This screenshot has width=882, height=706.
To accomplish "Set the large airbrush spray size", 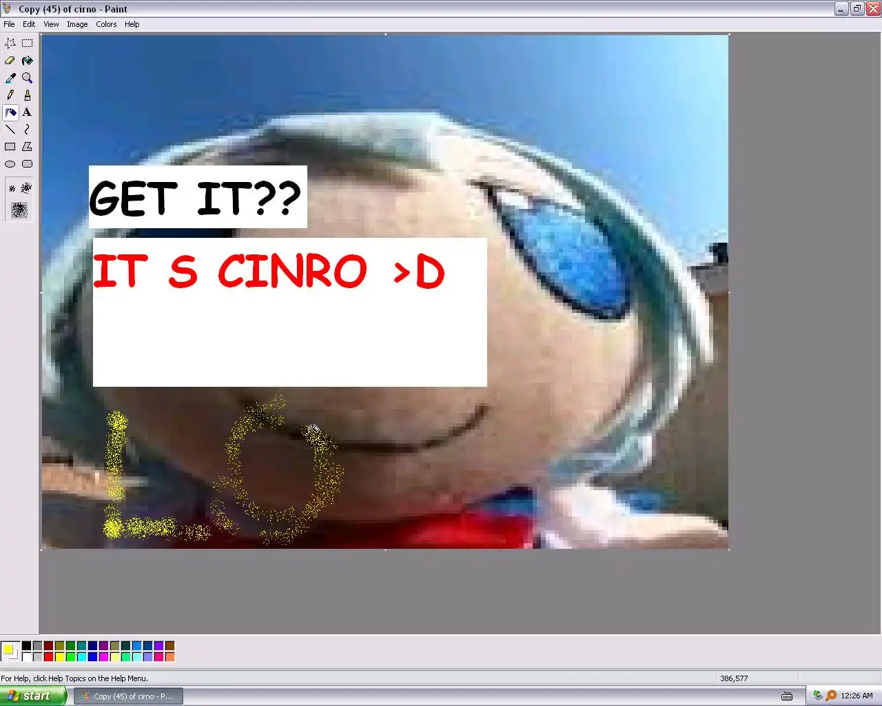I will click(19, 210).
